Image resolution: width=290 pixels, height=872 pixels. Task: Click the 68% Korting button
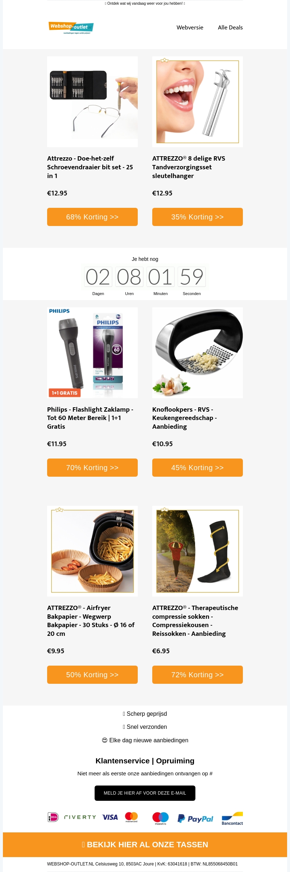click(92, 217)
